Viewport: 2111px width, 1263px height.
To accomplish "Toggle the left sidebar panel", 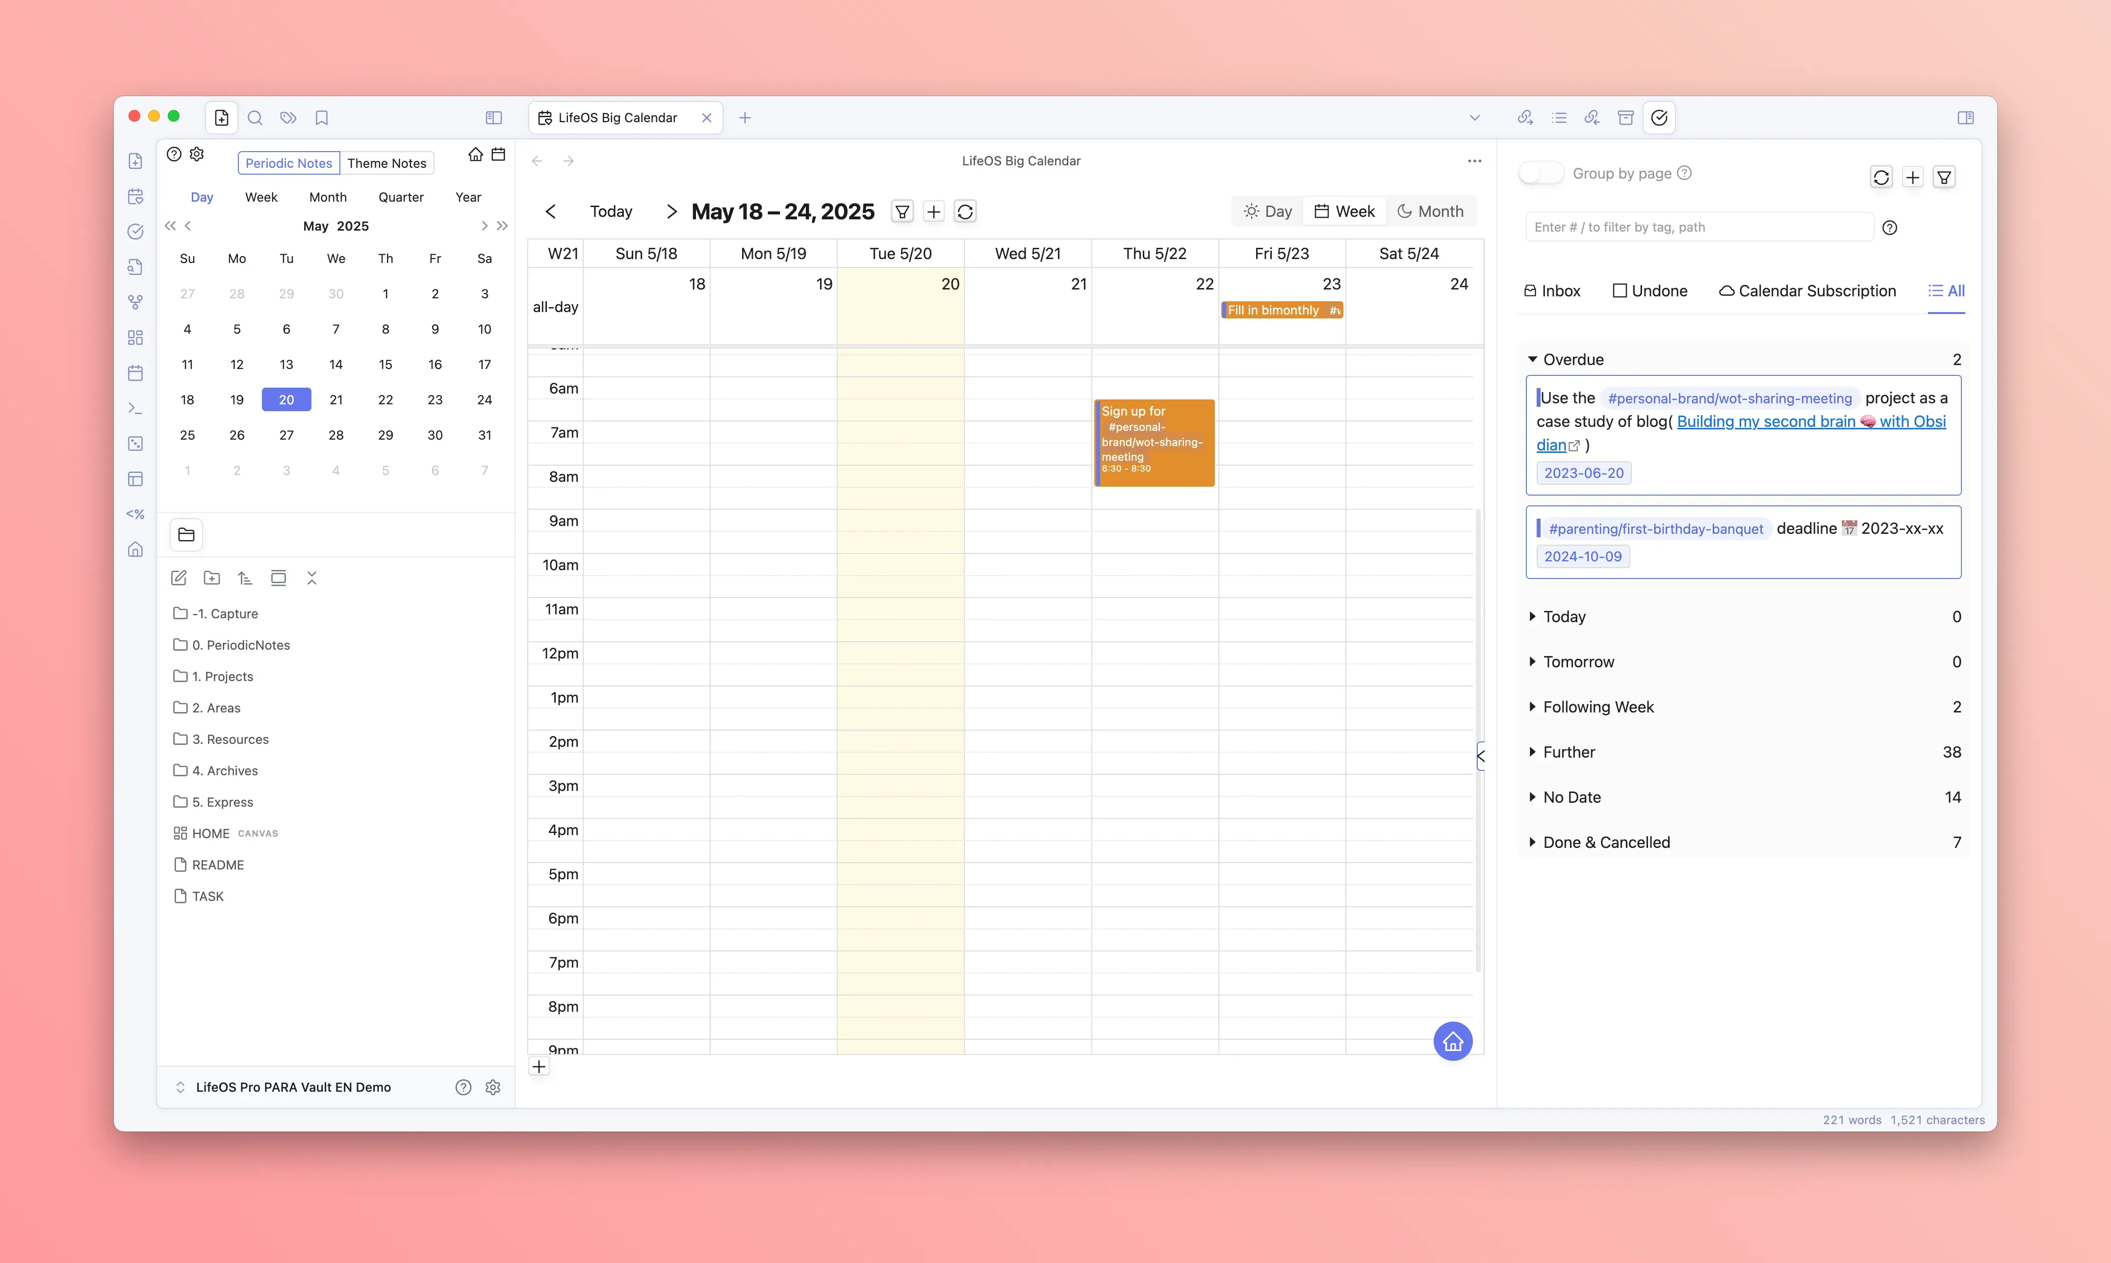I will [493, 117].
